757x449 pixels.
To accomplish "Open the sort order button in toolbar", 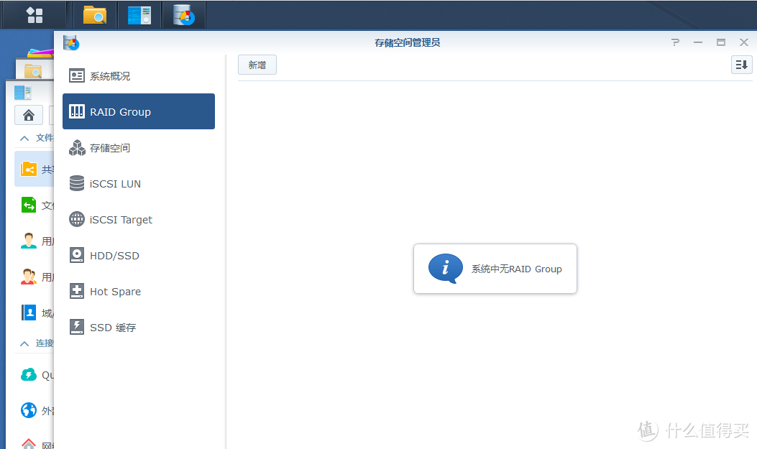I will point(742,65).
